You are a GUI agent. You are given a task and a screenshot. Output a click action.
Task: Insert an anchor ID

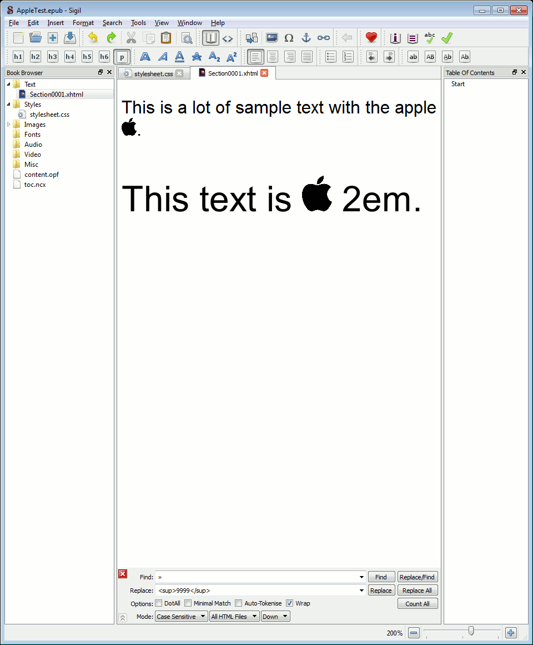coord(306,38)
